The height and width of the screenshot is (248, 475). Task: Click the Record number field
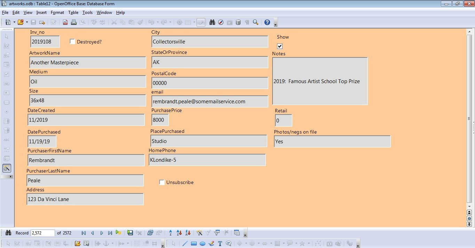pos(43,233)
